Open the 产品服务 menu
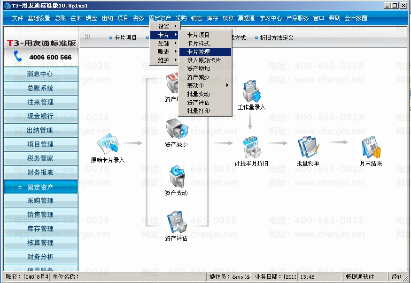Image resolution: width=411 pixels, height=283 pixels. click(297, 18)
